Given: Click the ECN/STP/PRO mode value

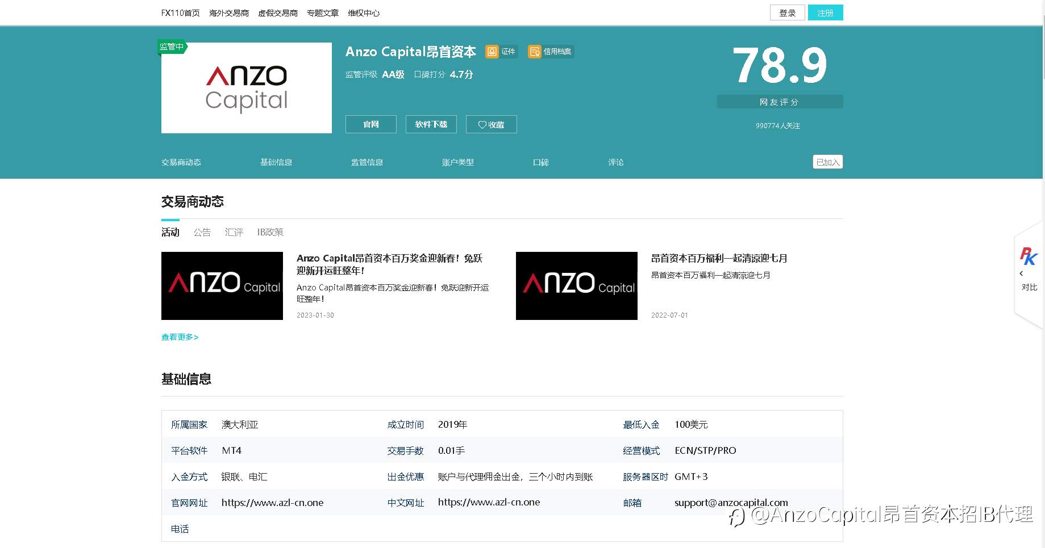Looking at the screenshot, I should point(705,450).
